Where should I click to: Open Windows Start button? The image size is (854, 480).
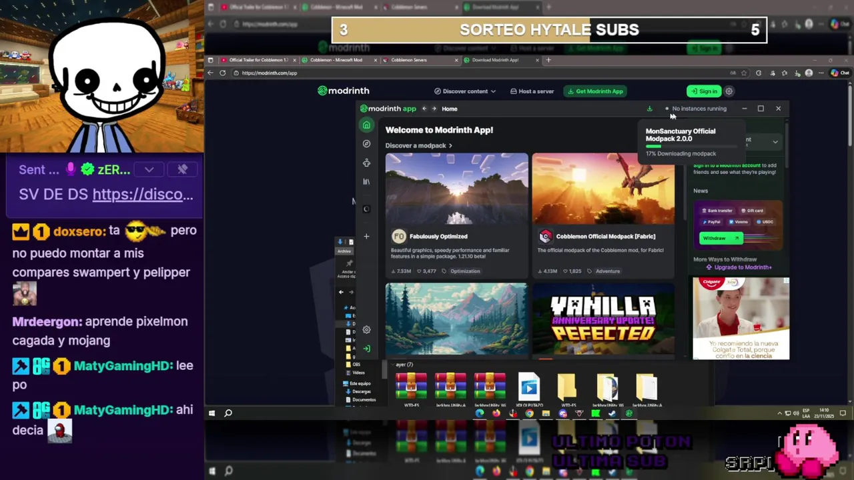pyautogui.click(x=212, y=413)
